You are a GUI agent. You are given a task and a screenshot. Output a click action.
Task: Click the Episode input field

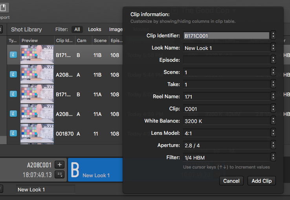coord(226,60)
